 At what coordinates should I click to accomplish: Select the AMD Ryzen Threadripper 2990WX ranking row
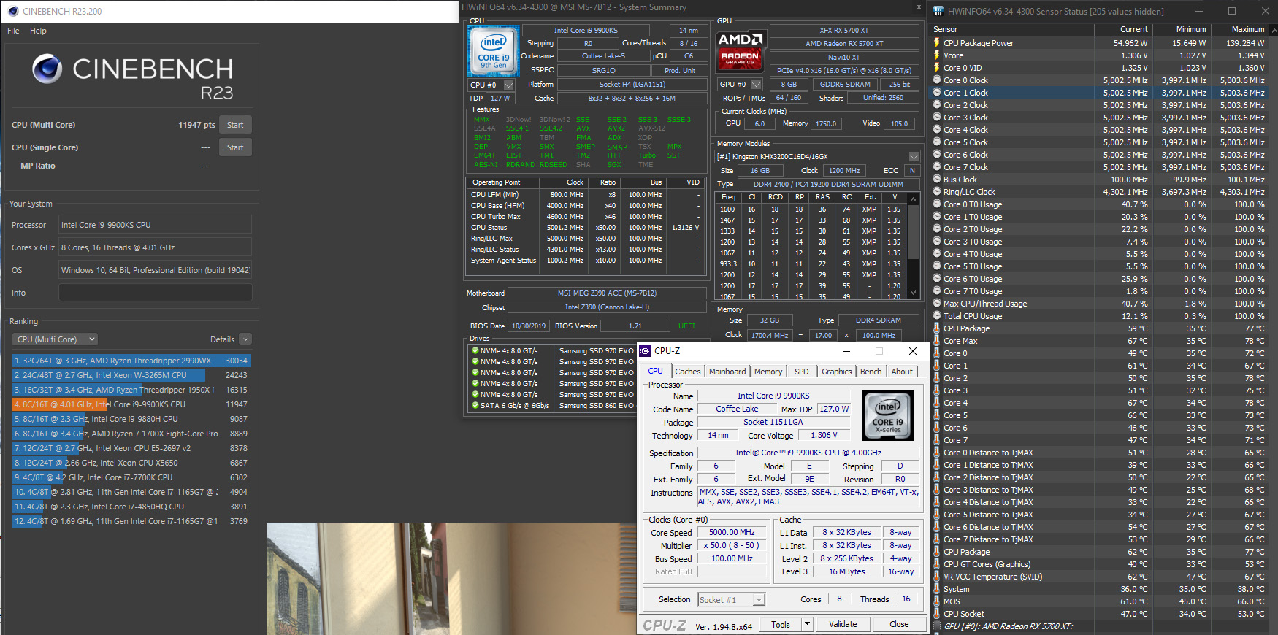coord(131,361)
